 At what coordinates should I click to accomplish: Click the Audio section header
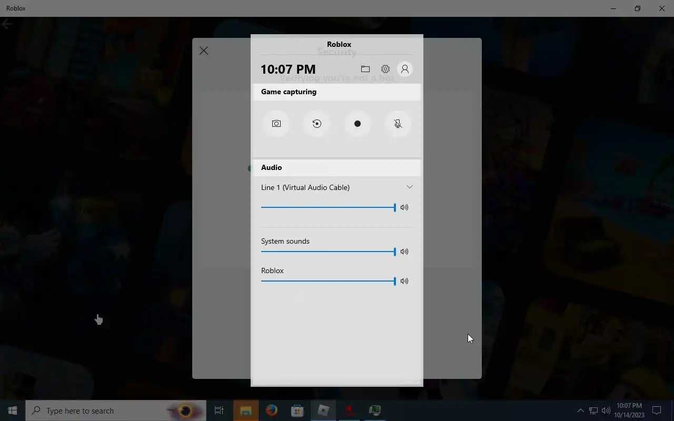pyautogui.click(x=337, y=167)
